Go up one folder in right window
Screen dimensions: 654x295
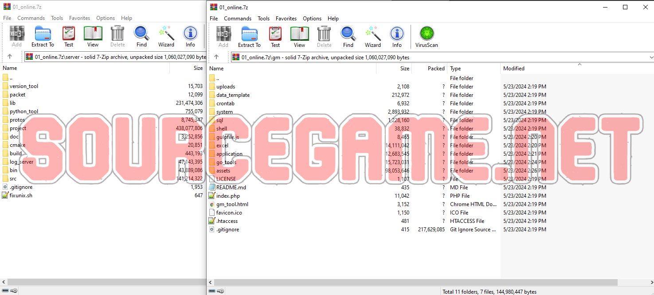point(216,57)
